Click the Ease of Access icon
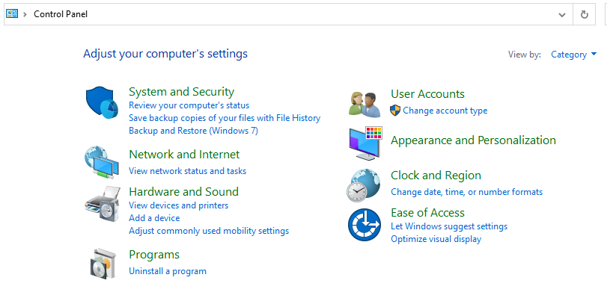 tap(364, 225)
